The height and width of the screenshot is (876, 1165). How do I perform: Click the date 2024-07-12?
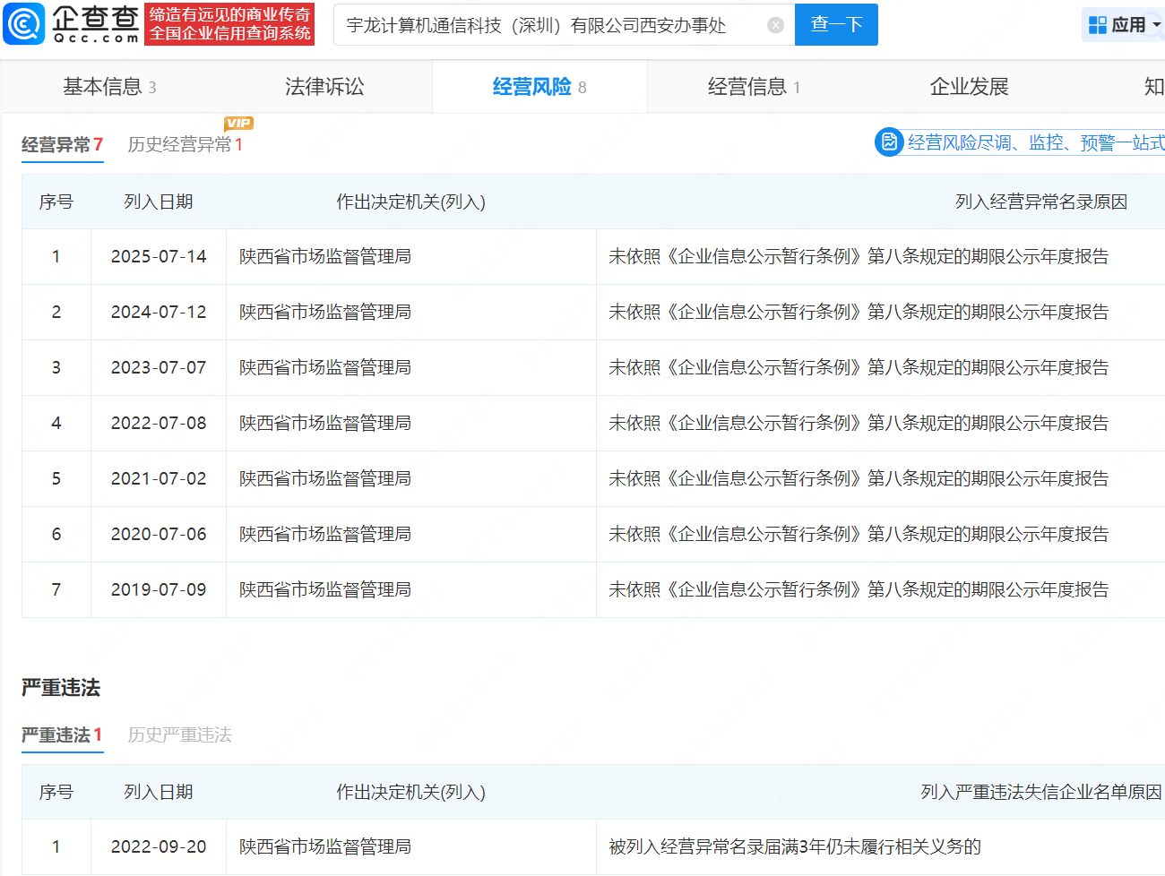click(159, 313)
